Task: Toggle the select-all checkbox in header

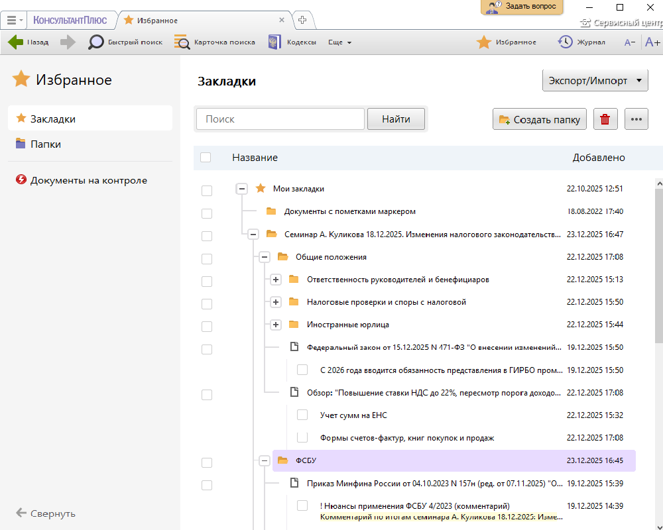Action: click(206, 158)
